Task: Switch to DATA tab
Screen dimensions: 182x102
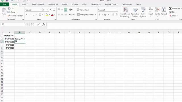Action: click(65, 5)
